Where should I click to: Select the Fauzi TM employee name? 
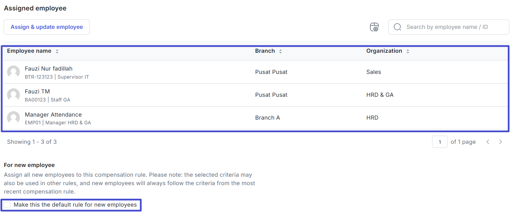pos(37,91)
